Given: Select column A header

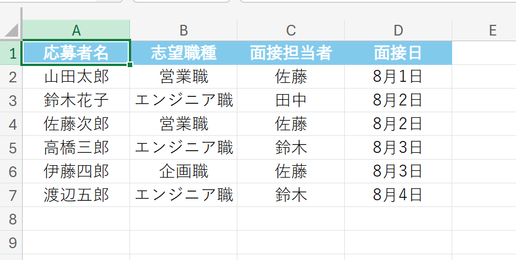Looking at the screenshot, I should (x=76, y=30).
